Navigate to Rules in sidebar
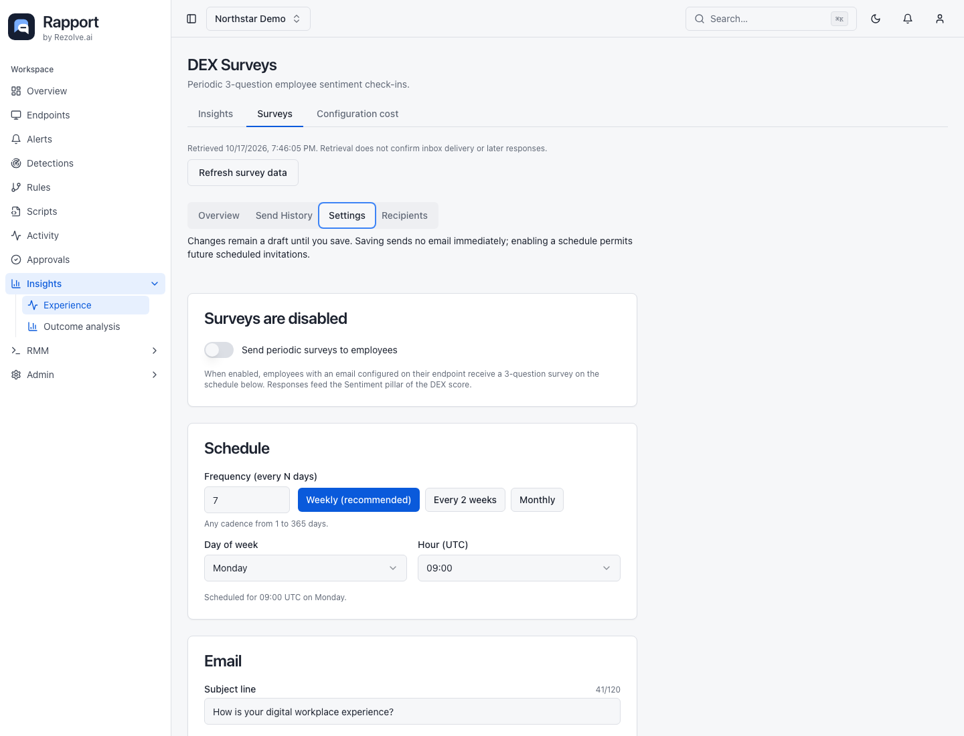The image size is (964, 736). (85, 187)
